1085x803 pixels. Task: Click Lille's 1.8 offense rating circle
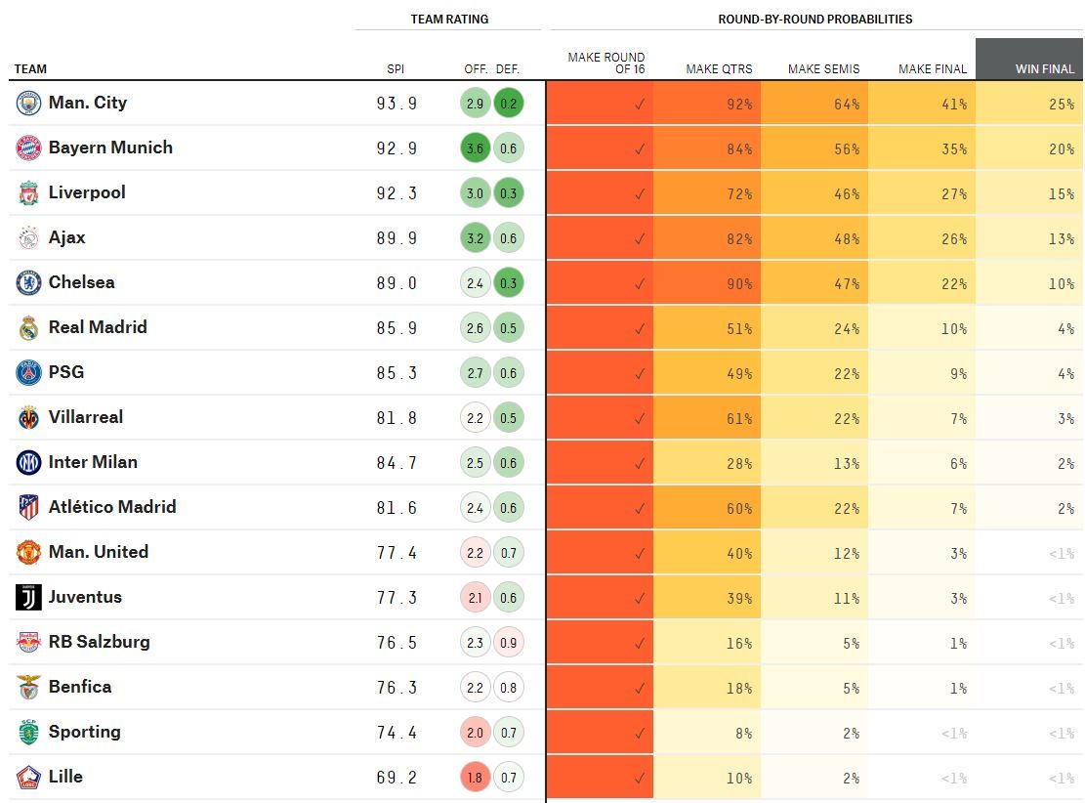tap(475, 778)
